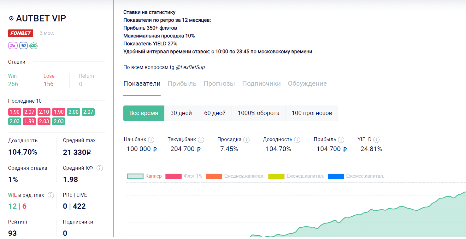Select the 100 прогнозов filter

(312, 113)
